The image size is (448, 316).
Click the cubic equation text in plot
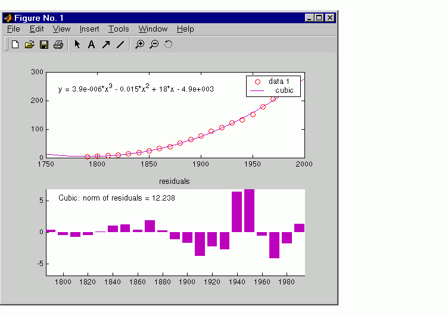tap(136, 89)
